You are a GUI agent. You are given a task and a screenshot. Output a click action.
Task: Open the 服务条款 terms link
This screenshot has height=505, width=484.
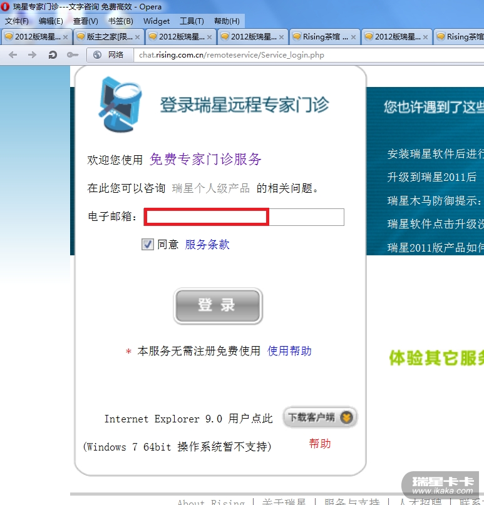coord(207,245)
